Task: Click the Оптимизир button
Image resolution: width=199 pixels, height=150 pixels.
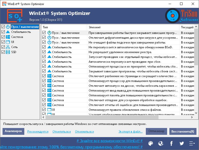Action: [x=156, y=131]
